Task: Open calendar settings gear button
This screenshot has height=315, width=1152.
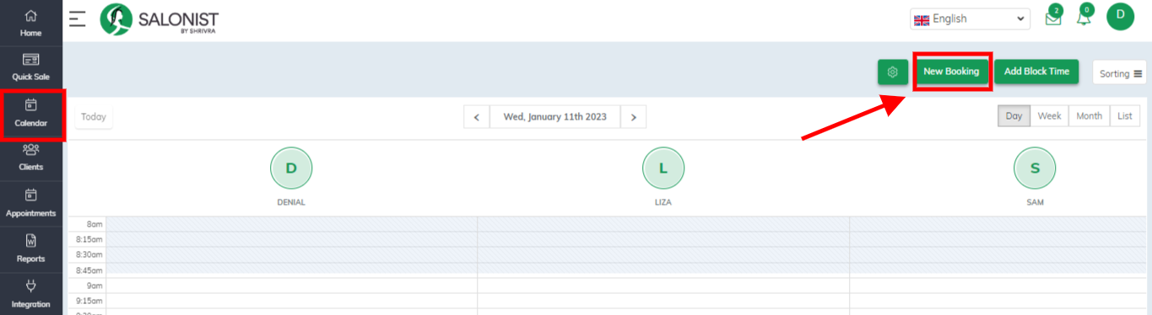Action: click(893, 72)
